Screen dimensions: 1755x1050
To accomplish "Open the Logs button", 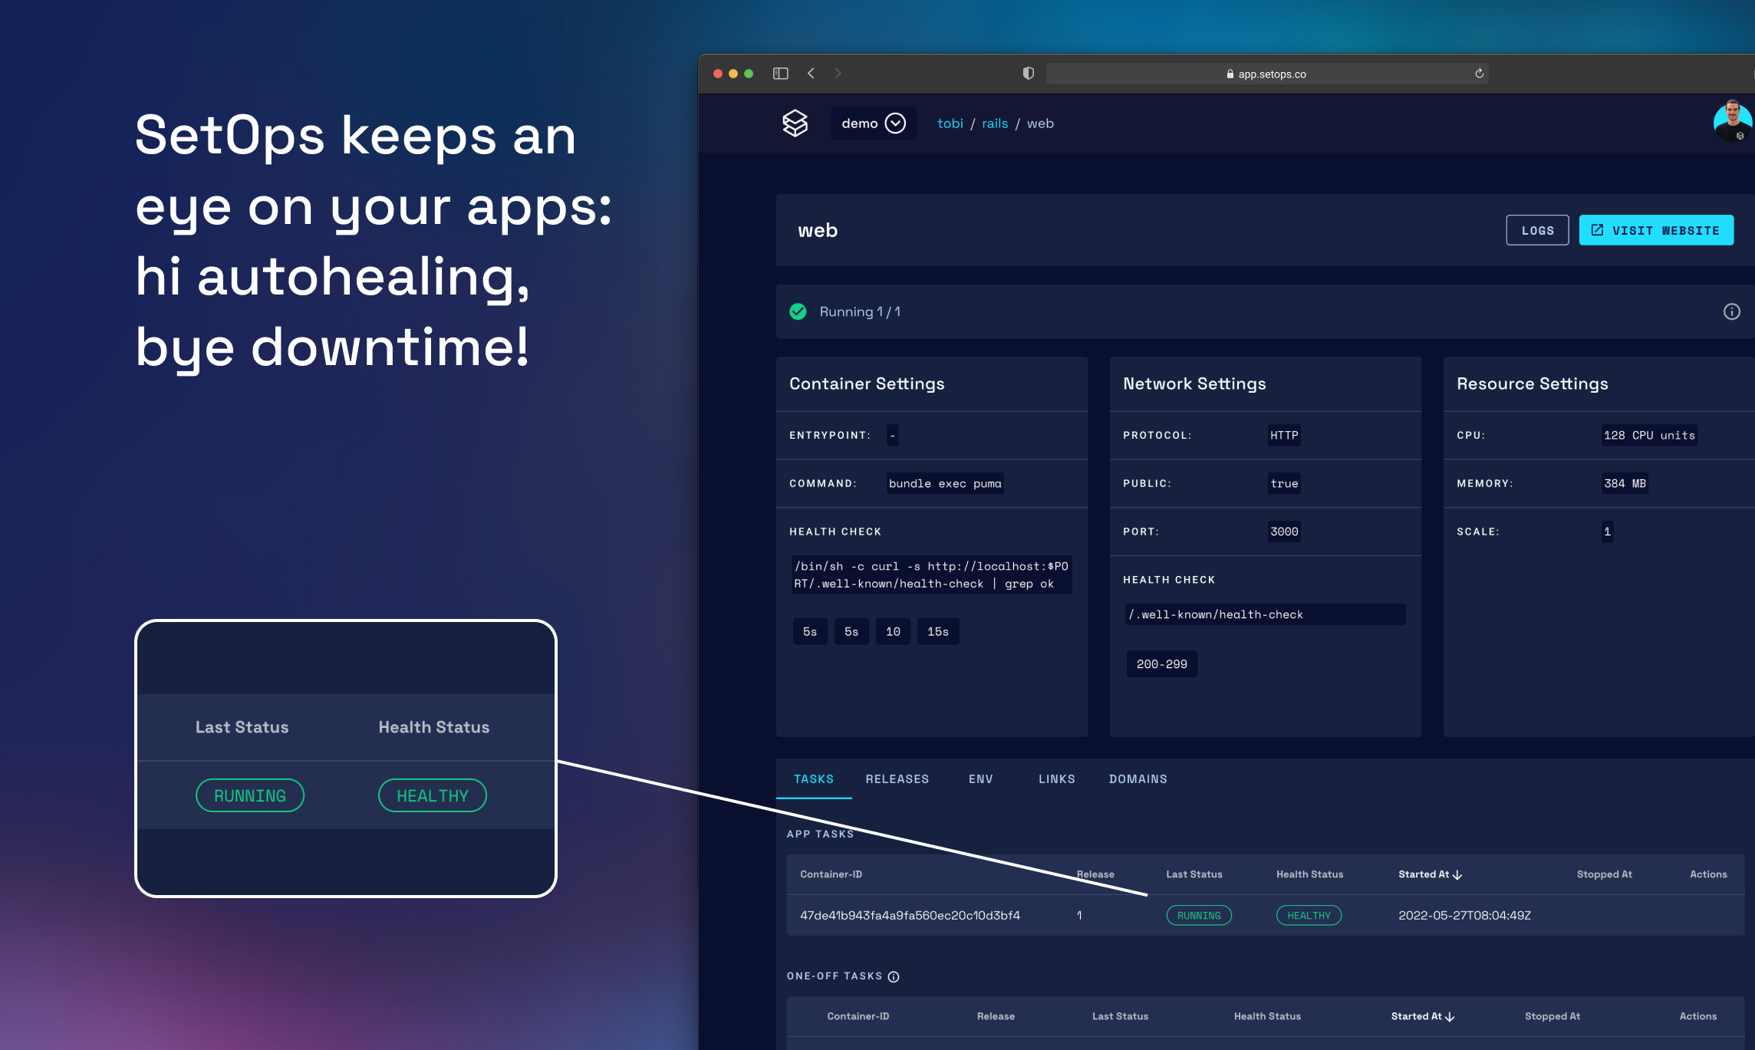I will [1537, 230].
